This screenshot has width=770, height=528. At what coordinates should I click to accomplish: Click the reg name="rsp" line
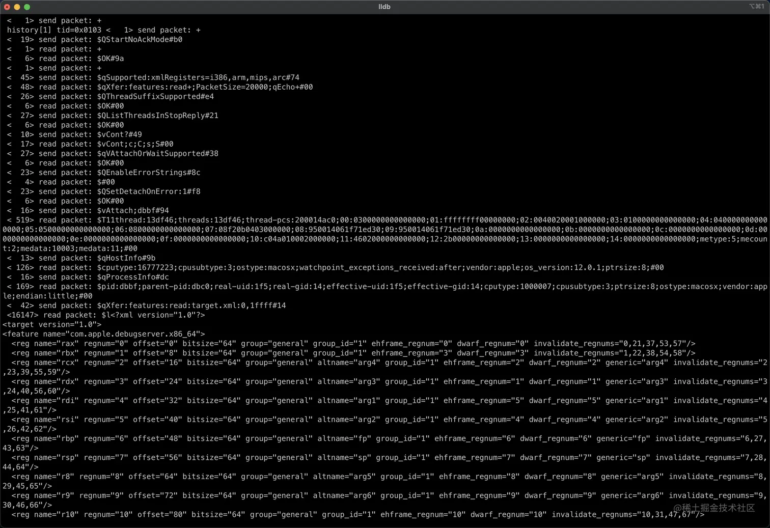(x=385, y=462)
